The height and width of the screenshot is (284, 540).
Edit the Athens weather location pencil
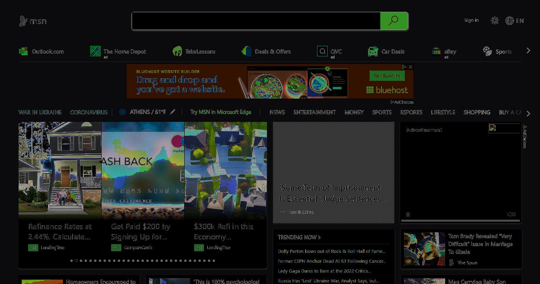tap(173, 112)
